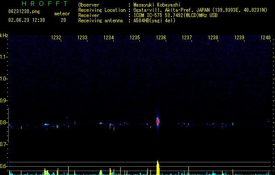The width and height of the screenshot is (275, 175).
Task: Click the Receiving antenna label
Action: tap(101, 21)
